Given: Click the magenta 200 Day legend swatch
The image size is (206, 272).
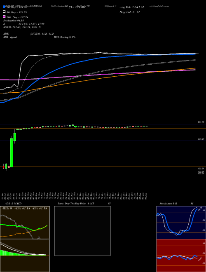Looking at the screenshot, I should click(5, 16).
